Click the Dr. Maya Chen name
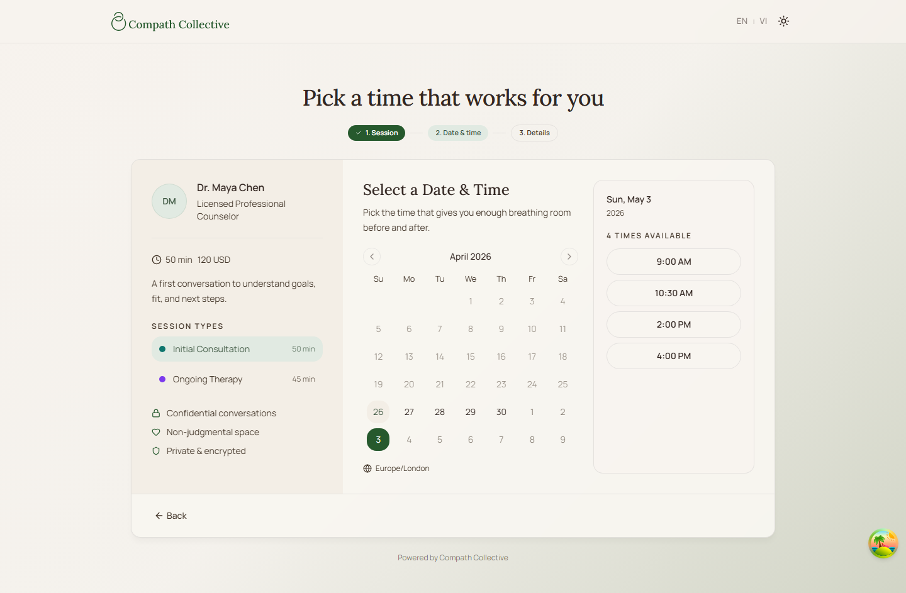This screenshot has width=906, height=593. click(230, 187)
